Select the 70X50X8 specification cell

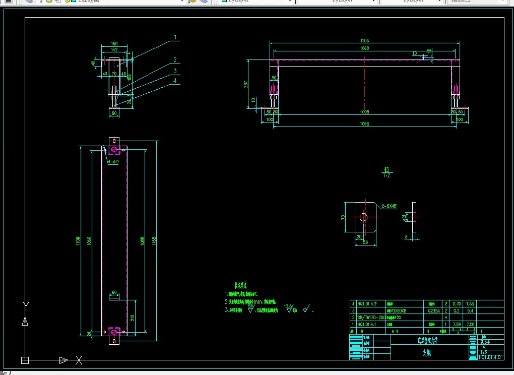click(396, 310)
